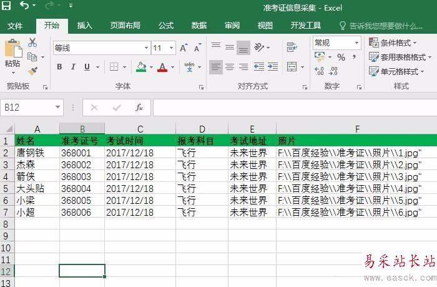Bottom-align cell content

(x=243, y=48)
